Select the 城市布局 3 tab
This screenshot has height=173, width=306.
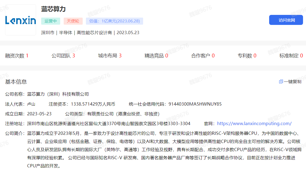pos(110,56)
